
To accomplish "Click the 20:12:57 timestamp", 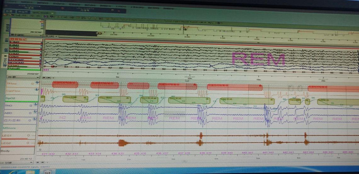I will tap(36, 32).
